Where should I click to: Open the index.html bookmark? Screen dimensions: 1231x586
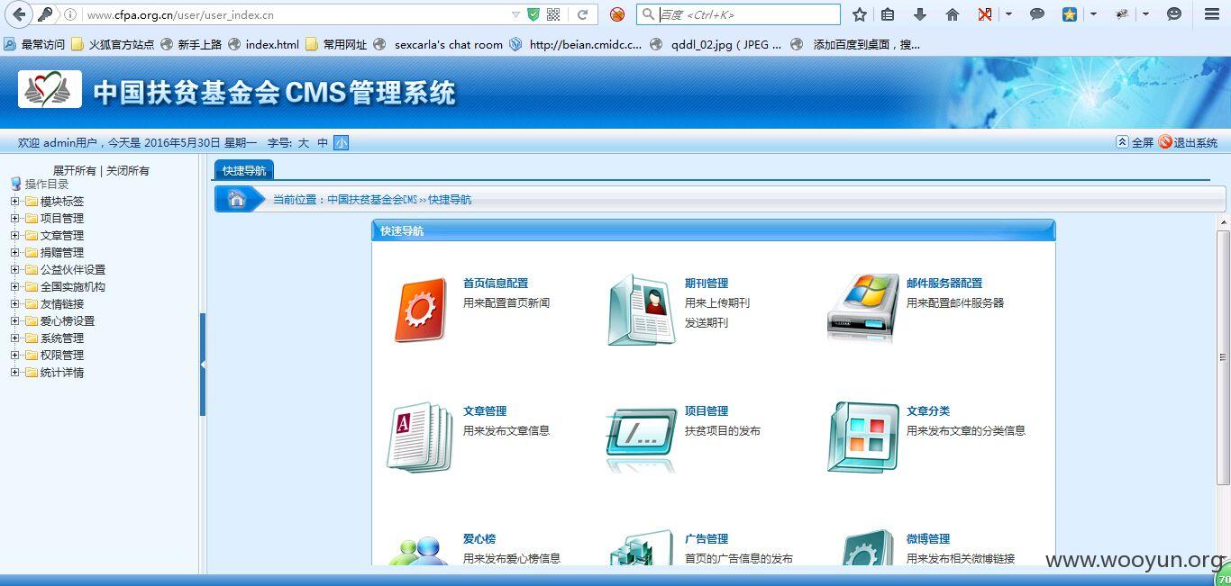click(263, 44)
